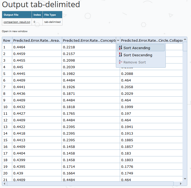This screenshot has height=188, width=191.
Task: Select Area cell 0.439 in row 20
Action: [37, 173]
